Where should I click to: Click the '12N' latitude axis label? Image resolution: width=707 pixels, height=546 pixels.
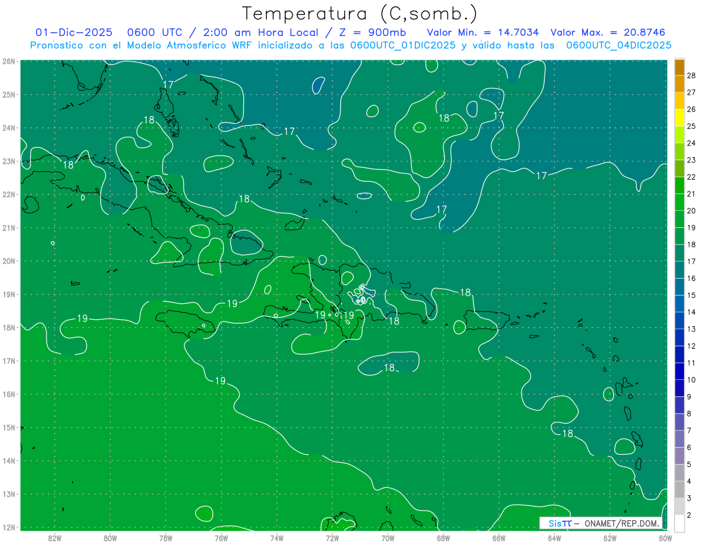pos(9,527)
